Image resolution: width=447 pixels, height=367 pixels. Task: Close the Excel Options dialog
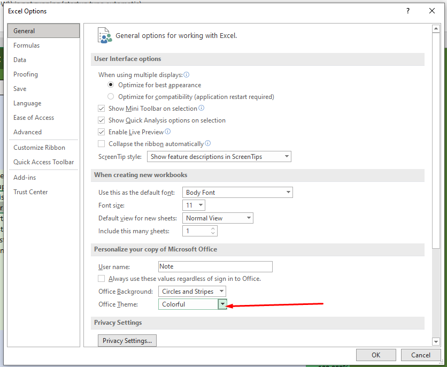click(x=432, y=11)
